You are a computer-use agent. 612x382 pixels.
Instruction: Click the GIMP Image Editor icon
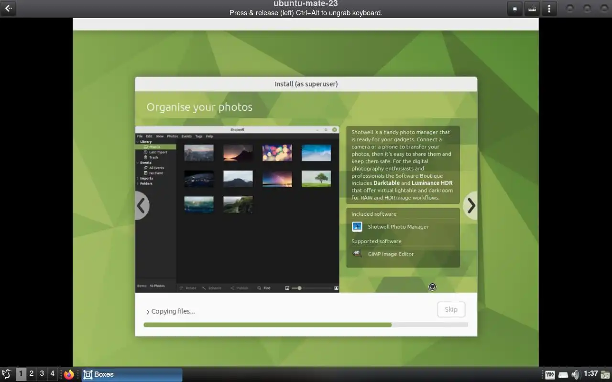pos(357,254)
